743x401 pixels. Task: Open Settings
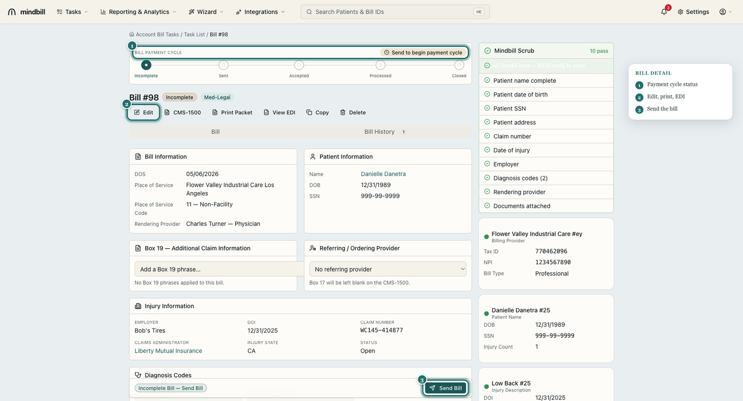(x=693, y=12)
